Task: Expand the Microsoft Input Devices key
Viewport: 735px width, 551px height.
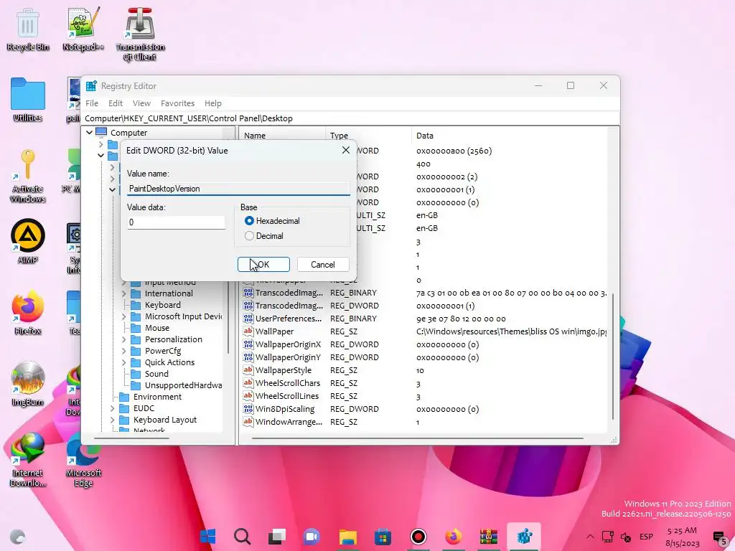Action: click(123, 316)
